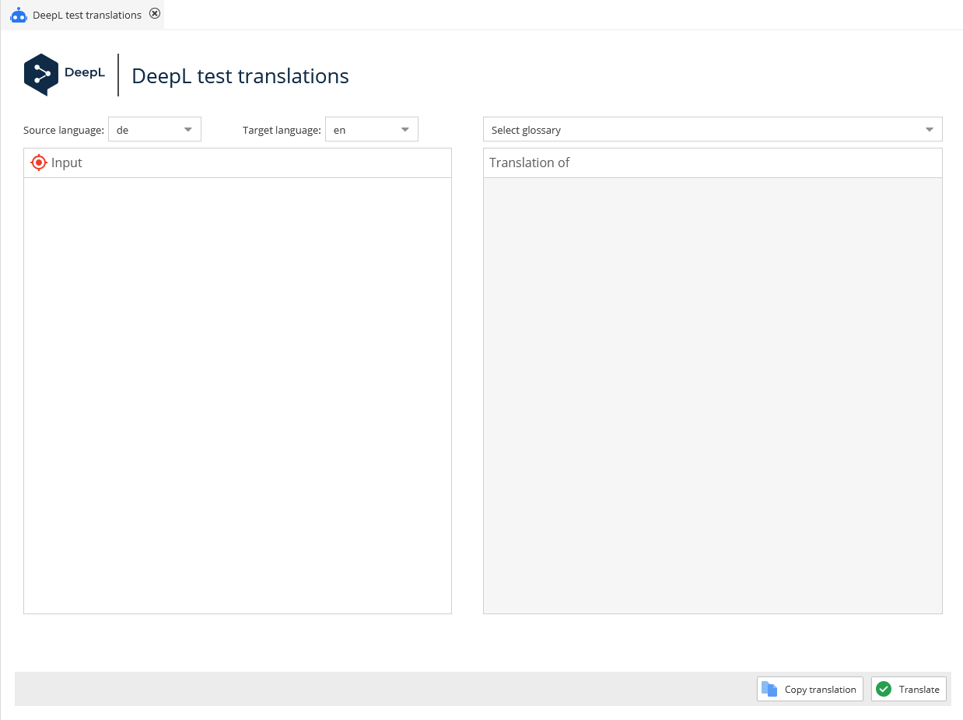963x720 pixels.
Task: Focus the Input text area
Action: point(237,396)
